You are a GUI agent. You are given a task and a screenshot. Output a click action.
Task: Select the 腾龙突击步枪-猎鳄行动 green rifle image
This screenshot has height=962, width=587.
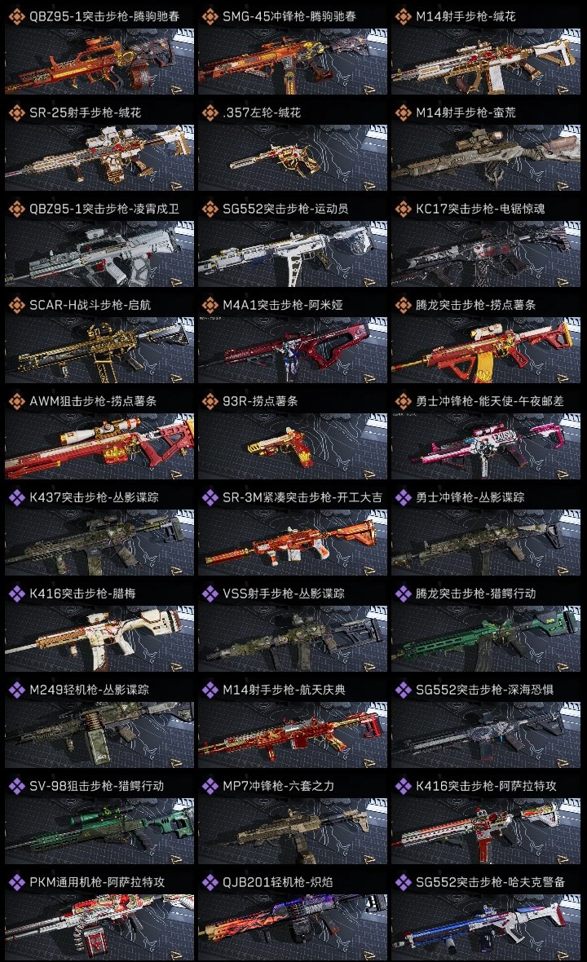[486, 638]
